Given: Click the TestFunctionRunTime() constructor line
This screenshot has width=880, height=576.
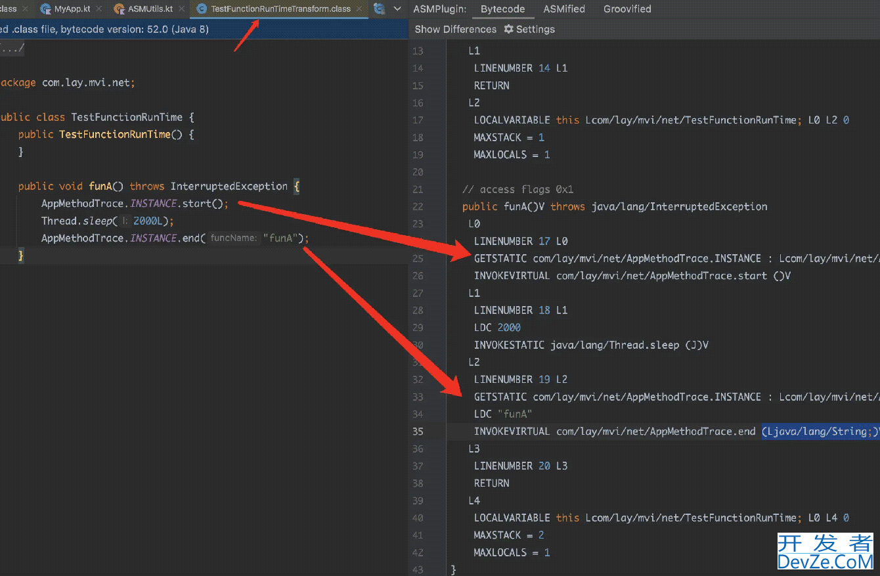Looking at the screenshot, I should [106, 134].
